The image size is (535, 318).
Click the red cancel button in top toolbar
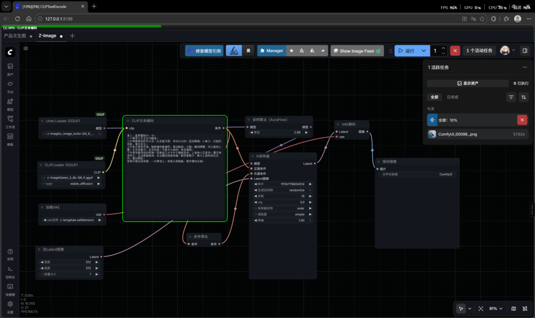tap(455, 51)
